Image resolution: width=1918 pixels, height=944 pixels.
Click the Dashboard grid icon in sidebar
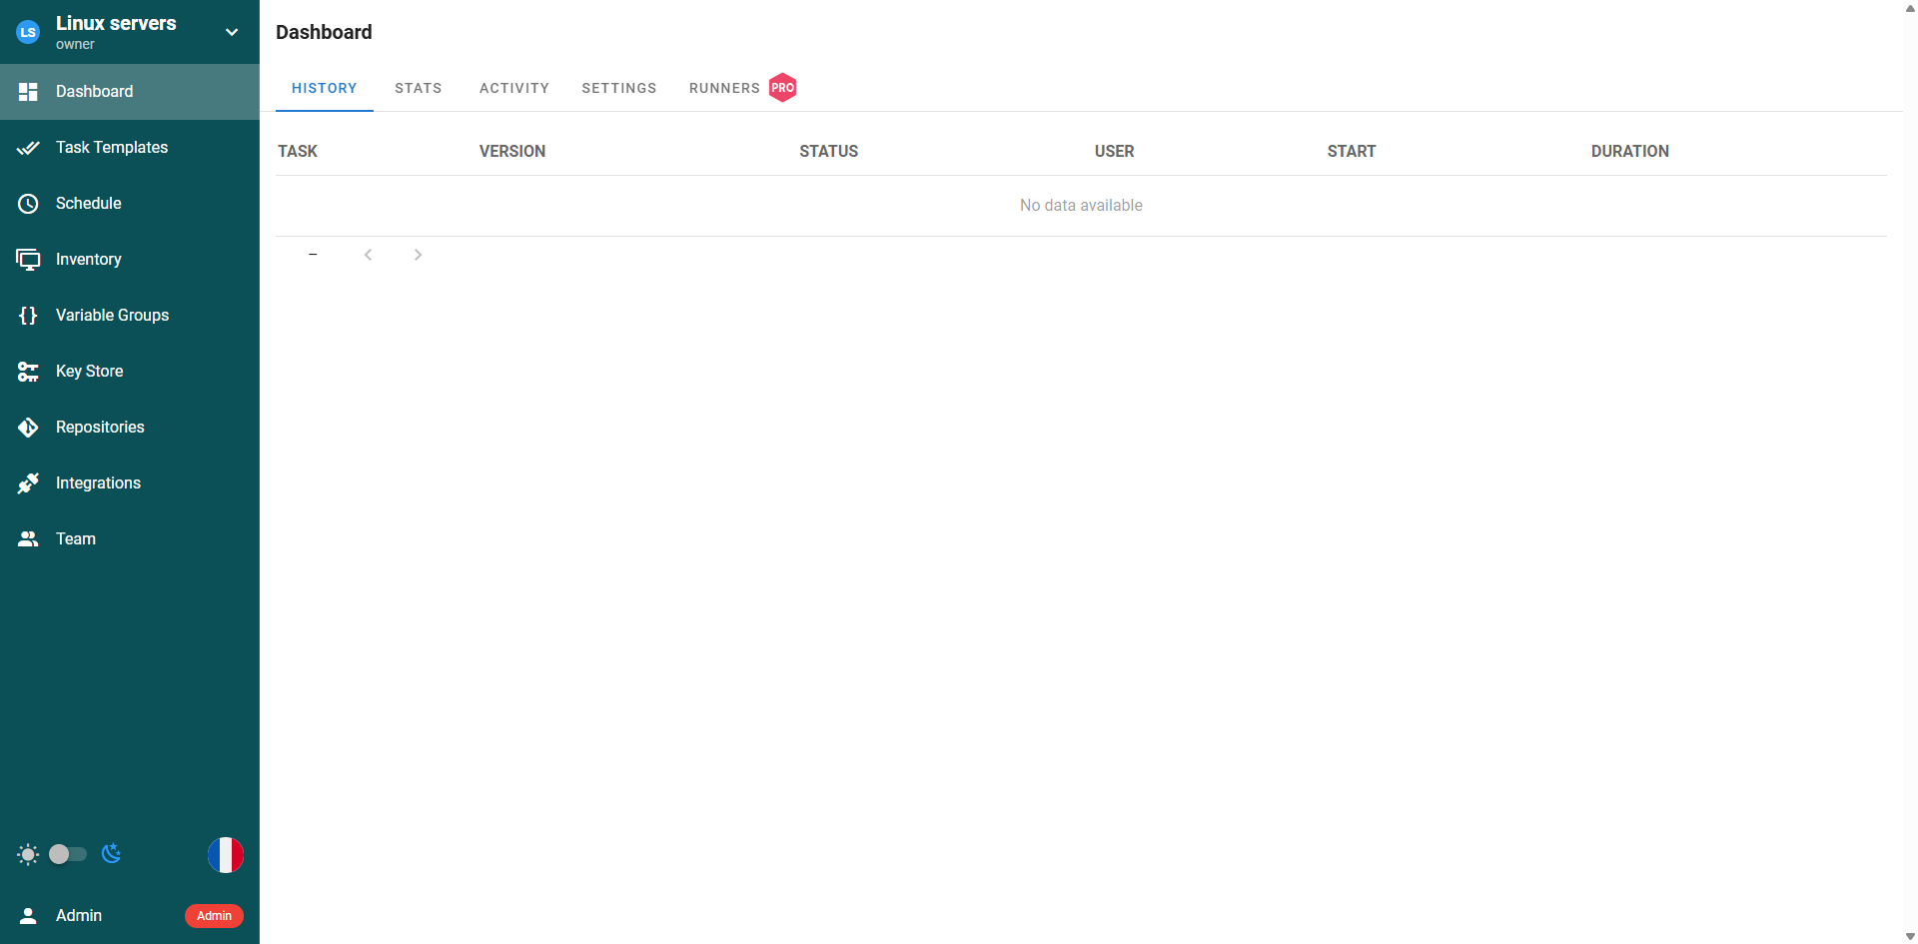(28, 92)
